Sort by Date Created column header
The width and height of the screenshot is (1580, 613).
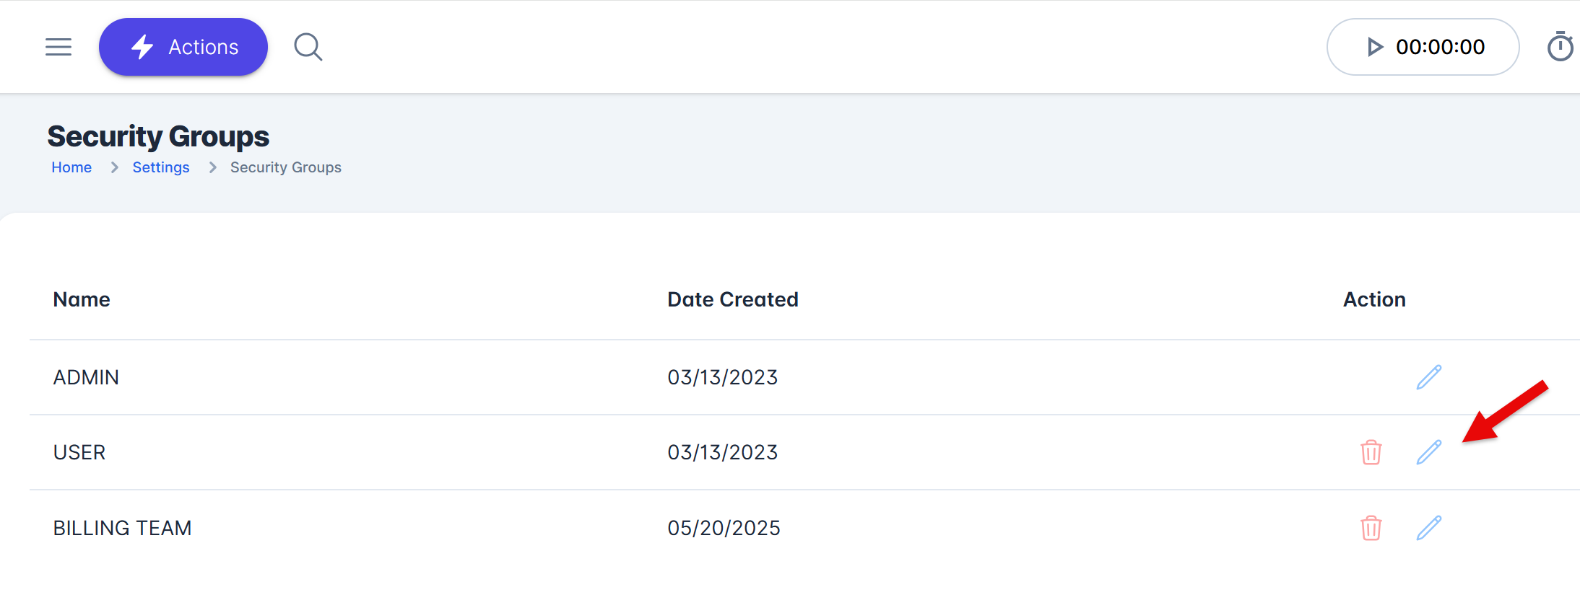pyautogui.click(x=732, y=299)
